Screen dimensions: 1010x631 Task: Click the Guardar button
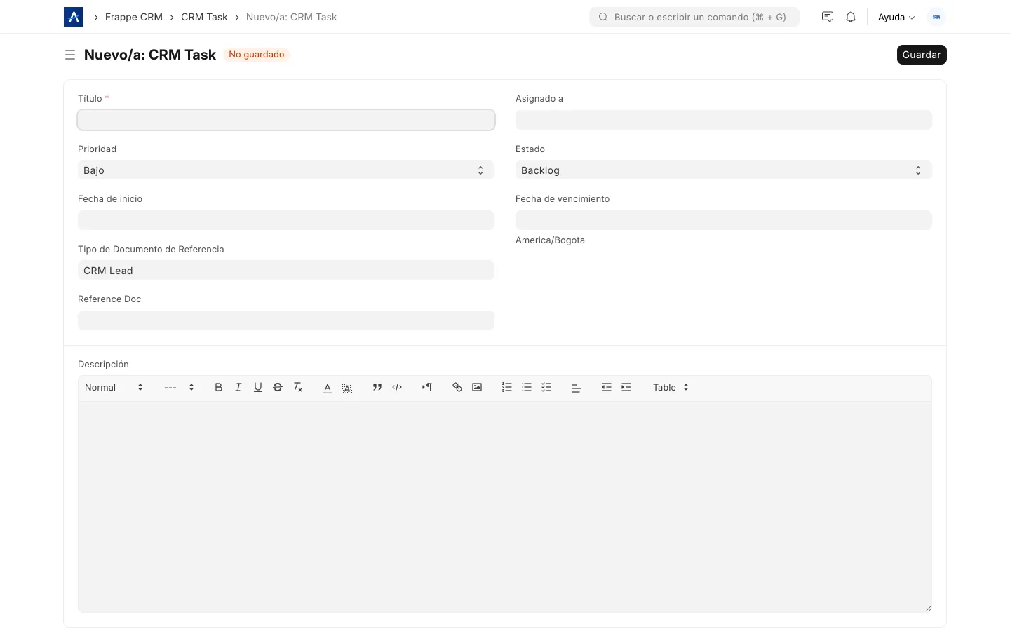click(922, 55)
